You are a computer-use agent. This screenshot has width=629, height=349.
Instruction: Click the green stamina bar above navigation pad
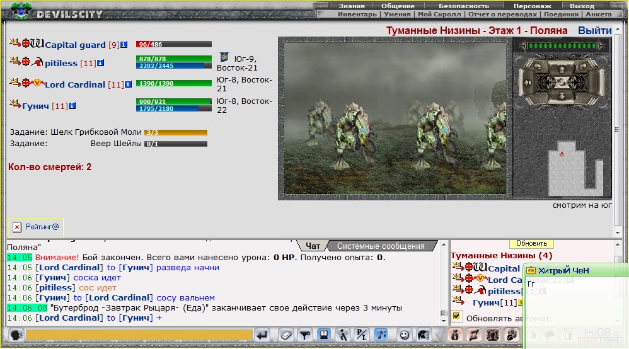point(562,46)
